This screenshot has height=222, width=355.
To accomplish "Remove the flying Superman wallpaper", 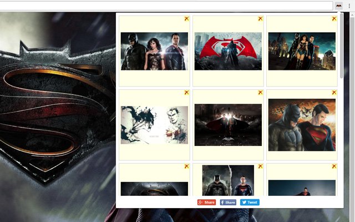I will point(334,167).
